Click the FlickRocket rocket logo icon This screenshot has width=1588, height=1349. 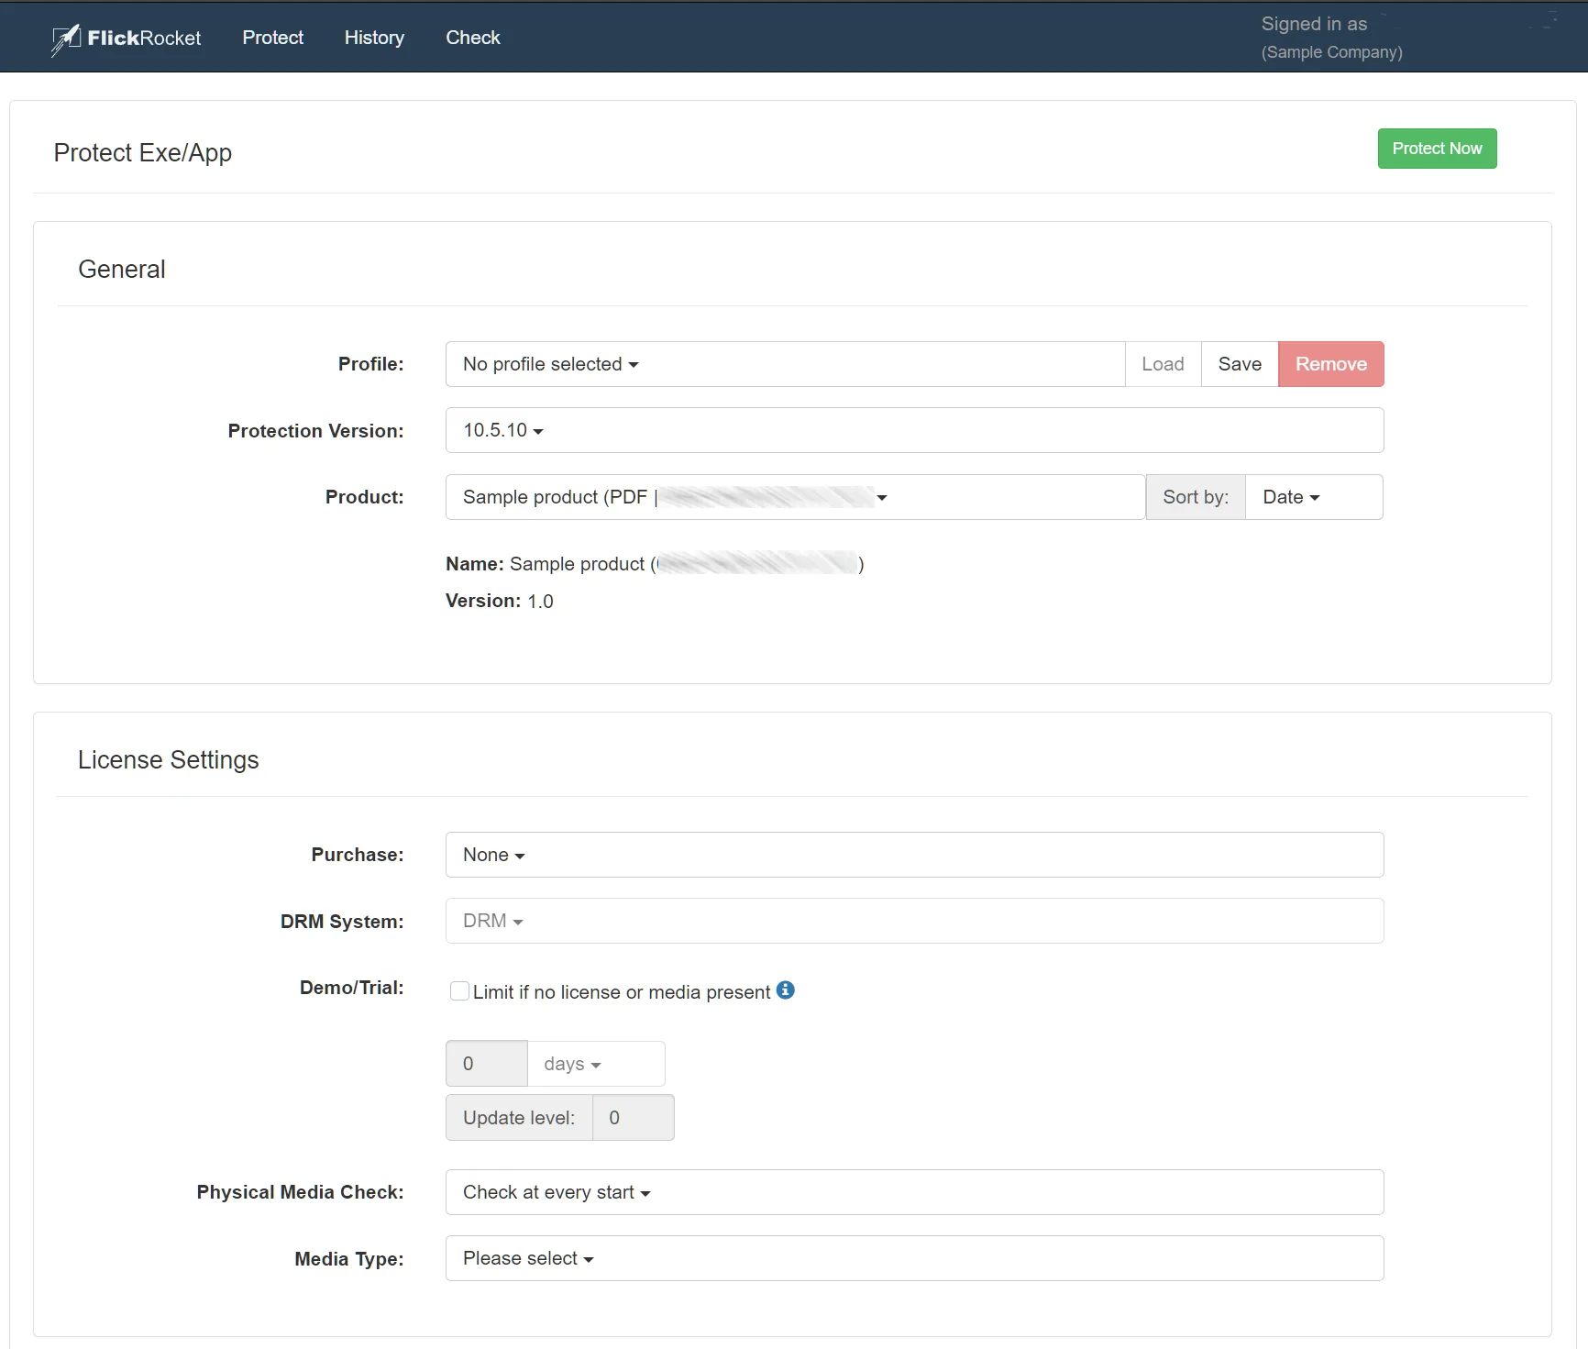[x=66, y=39]
